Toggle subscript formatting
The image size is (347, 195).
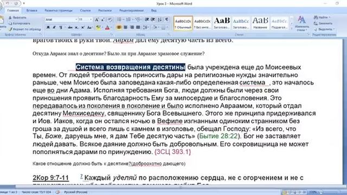(x=76, y=28)
